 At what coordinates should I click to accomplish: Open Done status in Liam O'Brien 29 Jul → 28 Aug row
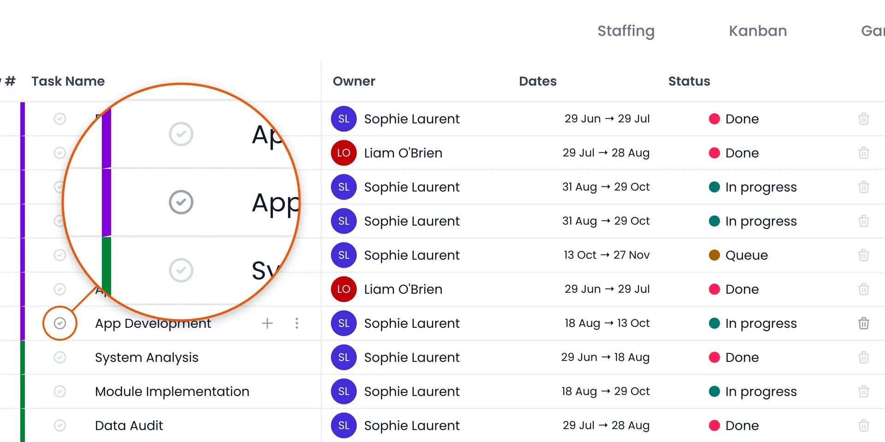pyautogui.click(x=734, y=153)
